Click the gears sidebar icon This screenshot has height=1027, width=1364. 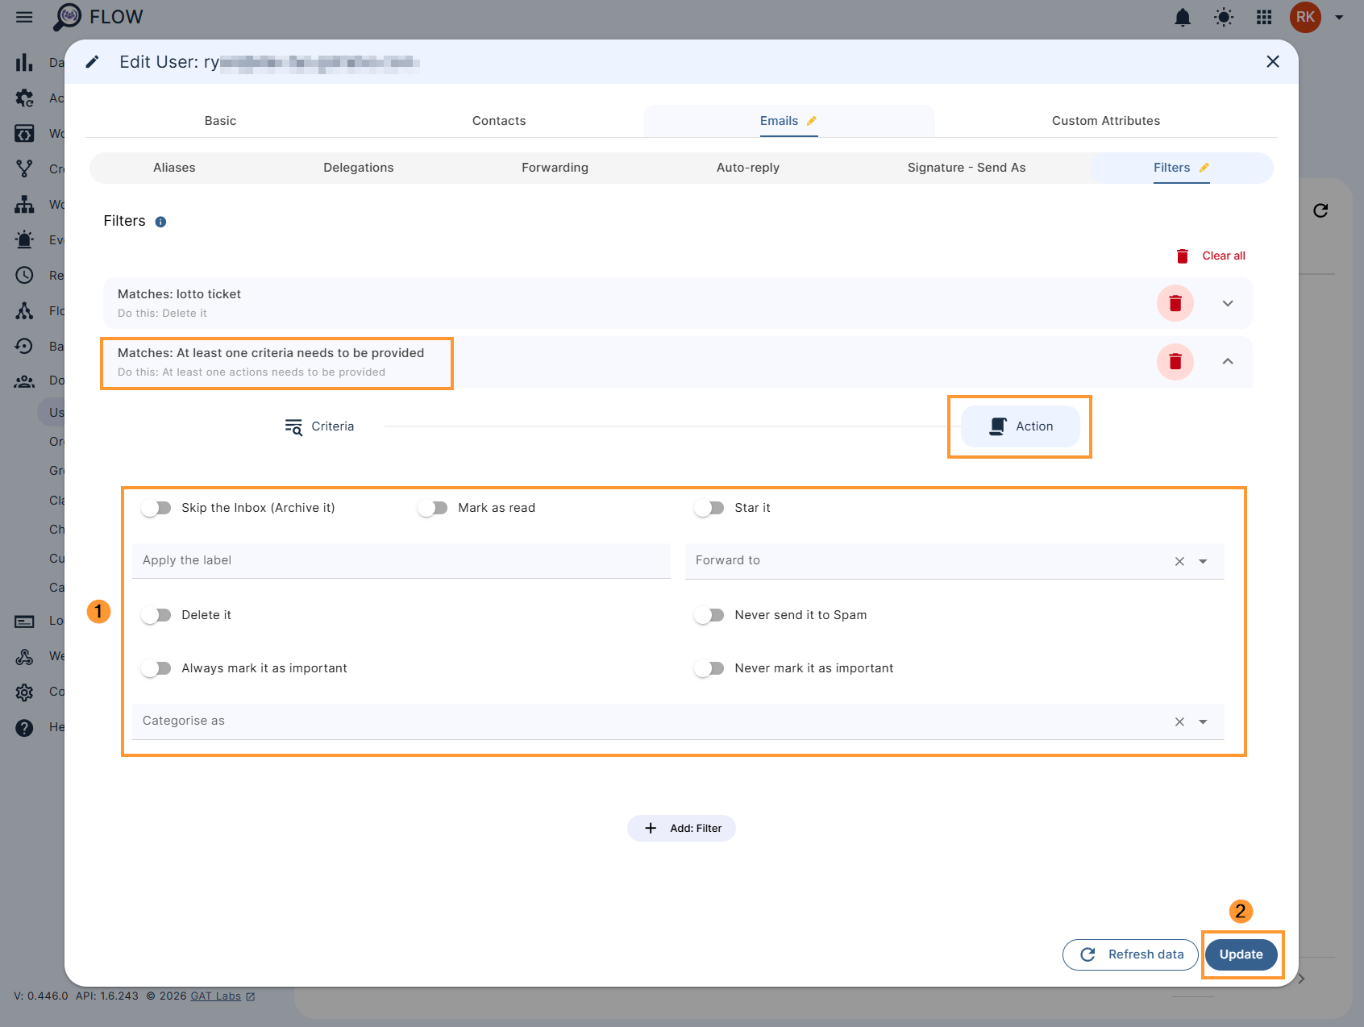pos(24,98)
